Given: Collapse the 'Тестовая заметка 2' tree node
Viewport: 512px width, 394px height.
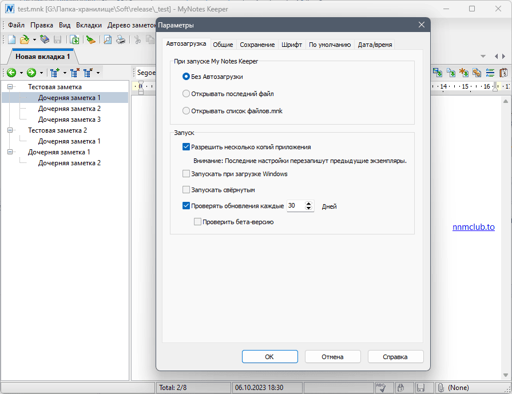Looking at the screenshot, I should click(x=10, y=130).
